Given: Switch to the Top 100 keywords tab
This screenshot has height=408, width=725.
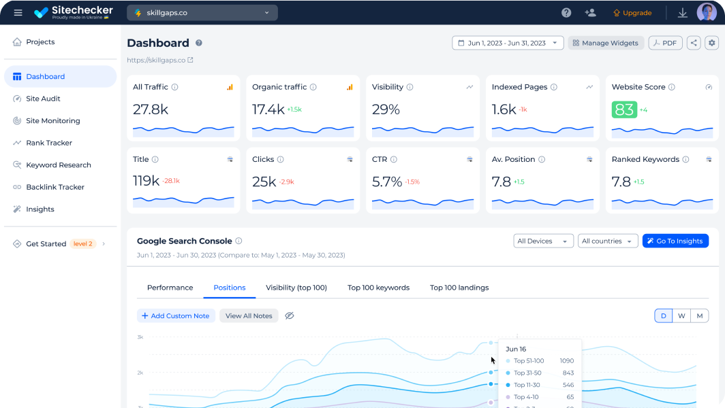Looking at the screenshot, I should pos(379,288).
